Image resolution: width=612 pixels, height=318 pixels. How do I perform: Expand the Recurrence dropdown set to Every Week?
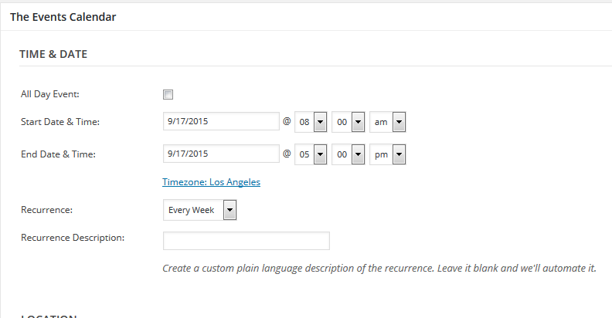(x=200, y=210)
